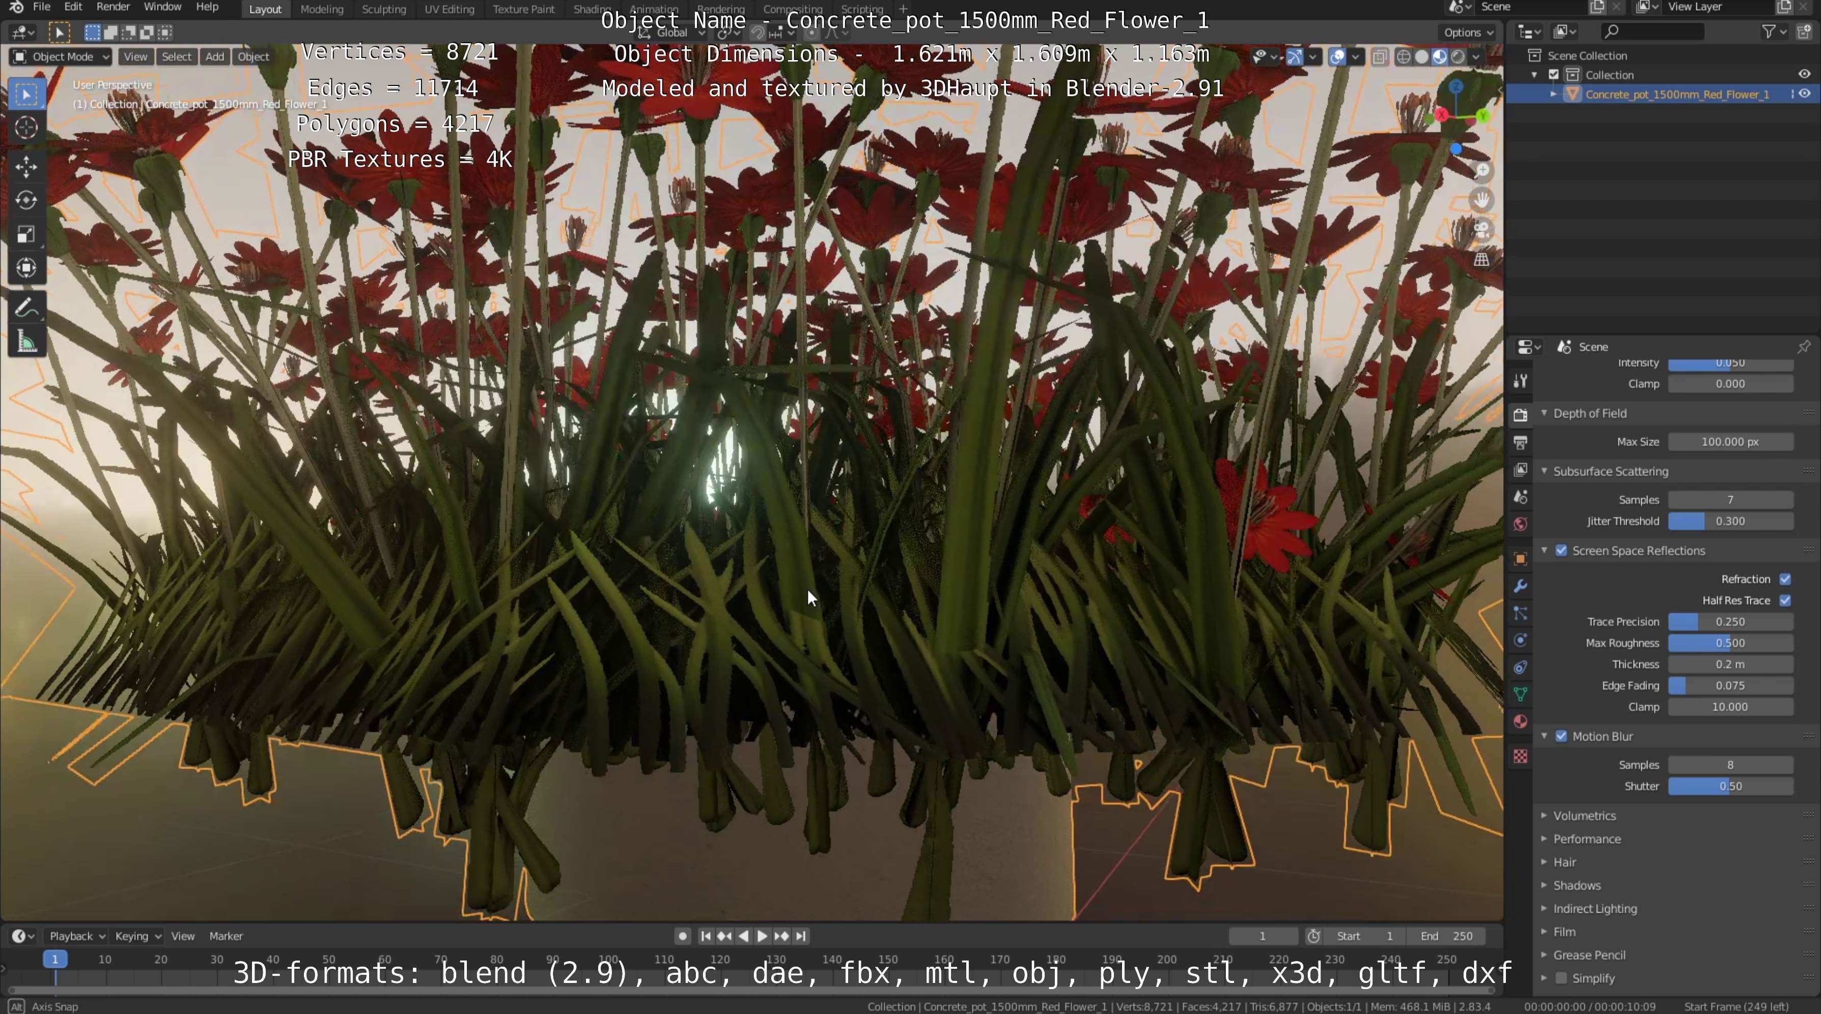Adjust Subsurface Jitter Threshold slider

1730,521
